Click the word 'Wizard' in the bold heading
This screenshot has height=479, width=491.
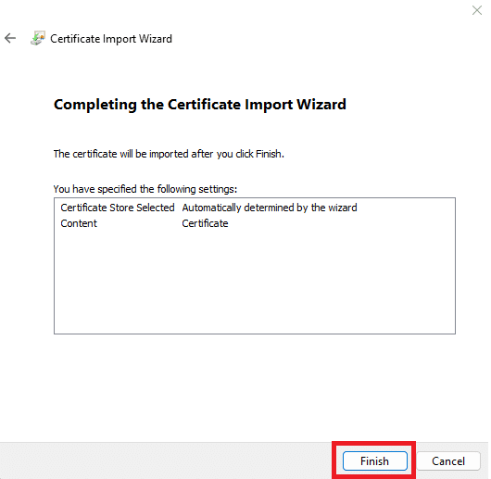tap(321, 105)
